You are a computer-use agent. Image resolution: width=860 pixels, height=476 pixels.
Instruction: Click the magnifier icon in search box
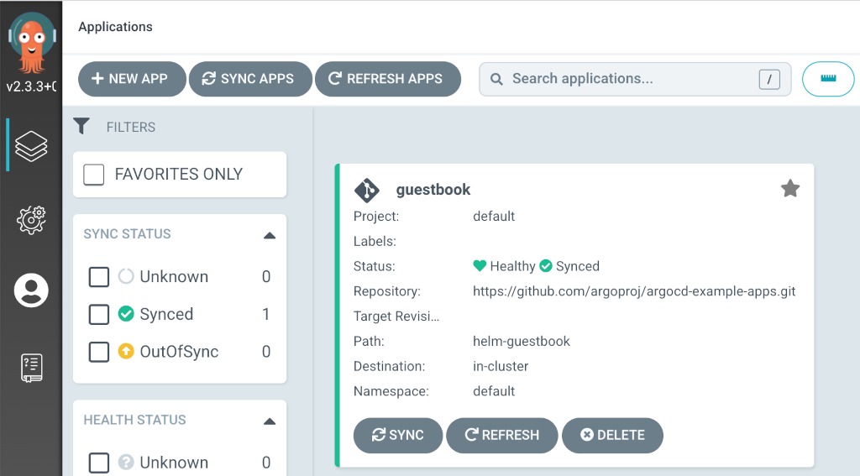click(496, 79)
